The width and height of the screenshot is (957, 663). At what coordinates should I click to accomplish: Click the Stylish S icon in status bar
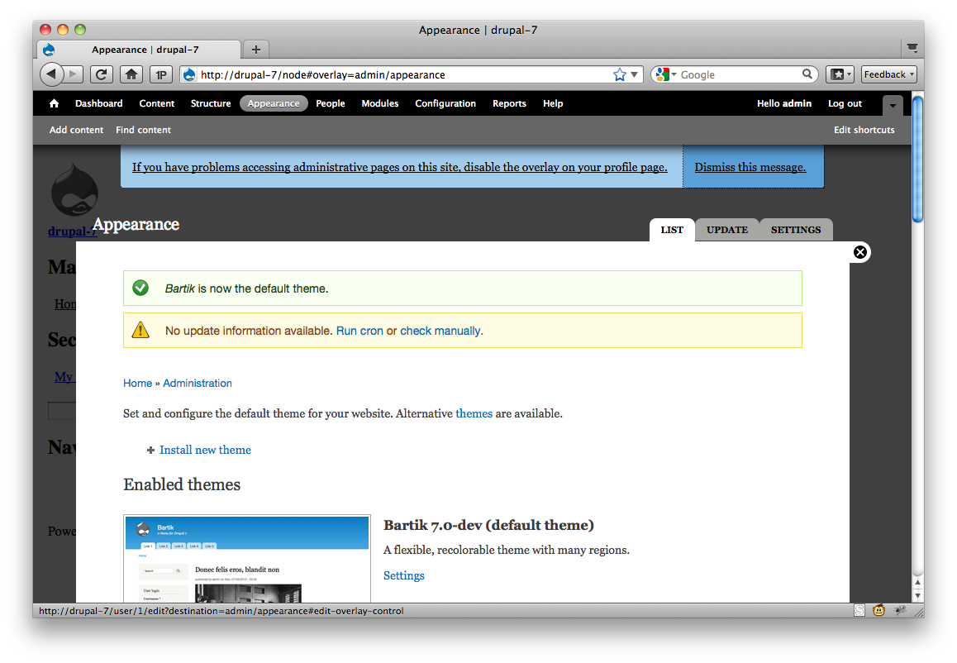tap(859, 610)
